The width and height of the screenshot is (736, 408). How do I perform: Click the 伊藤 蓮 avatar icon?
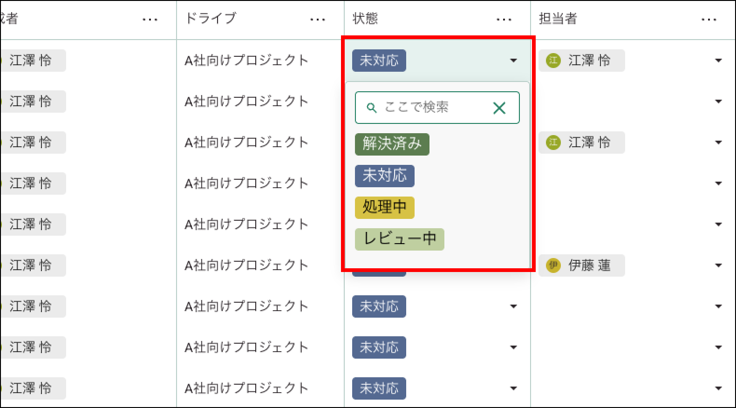553,265
